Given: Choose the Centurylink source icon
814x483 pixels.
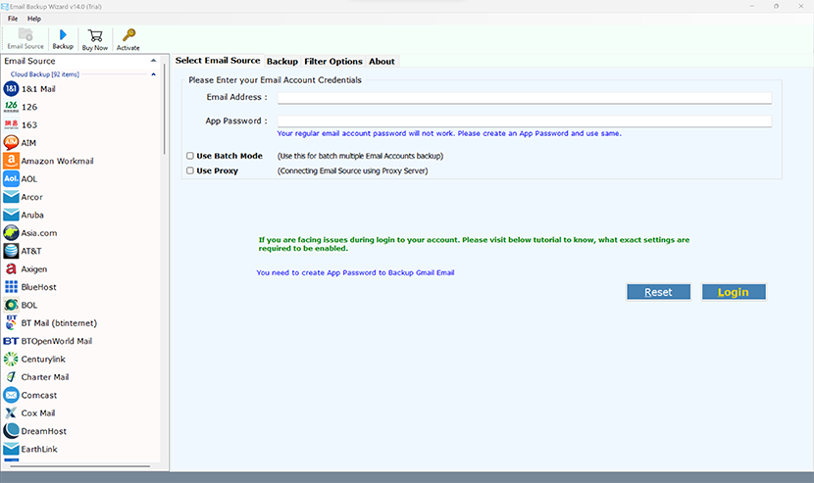Looking at the screenshot, I should (11, 359).
